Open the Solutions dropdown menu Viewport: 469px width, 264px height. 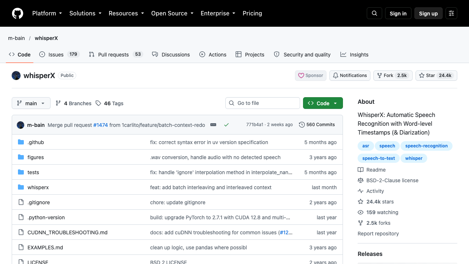tap(85, 13)
